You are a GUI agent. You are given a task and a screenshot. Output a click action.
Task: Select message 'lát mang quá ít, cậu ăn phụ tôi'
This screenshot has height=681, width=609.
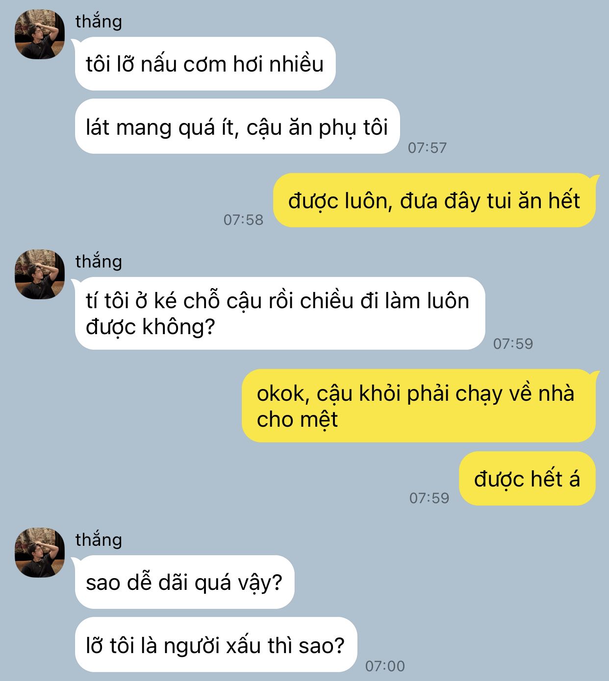click(x=237, y=126)
